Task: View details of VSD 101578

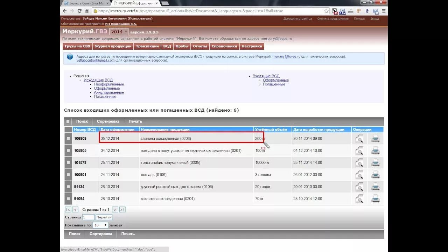Action: pyautogui.click(x=359, y=163)
